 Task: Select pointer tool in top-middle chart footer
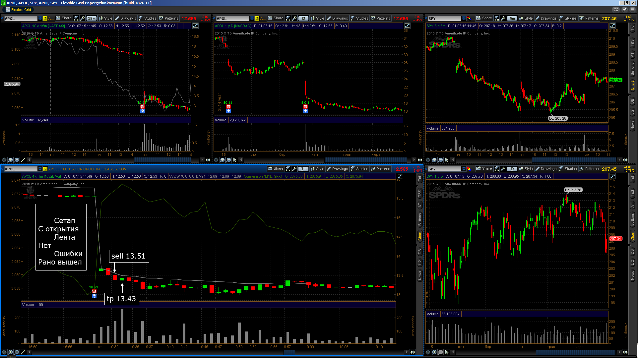click(235, 160)
